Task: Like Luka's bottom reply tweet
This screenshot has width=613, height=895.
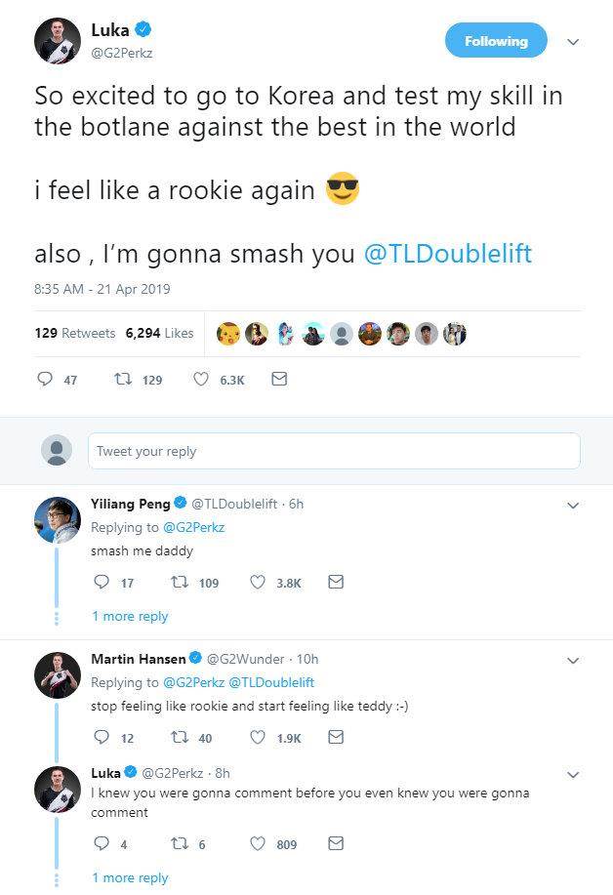Action: pos(259,843)
